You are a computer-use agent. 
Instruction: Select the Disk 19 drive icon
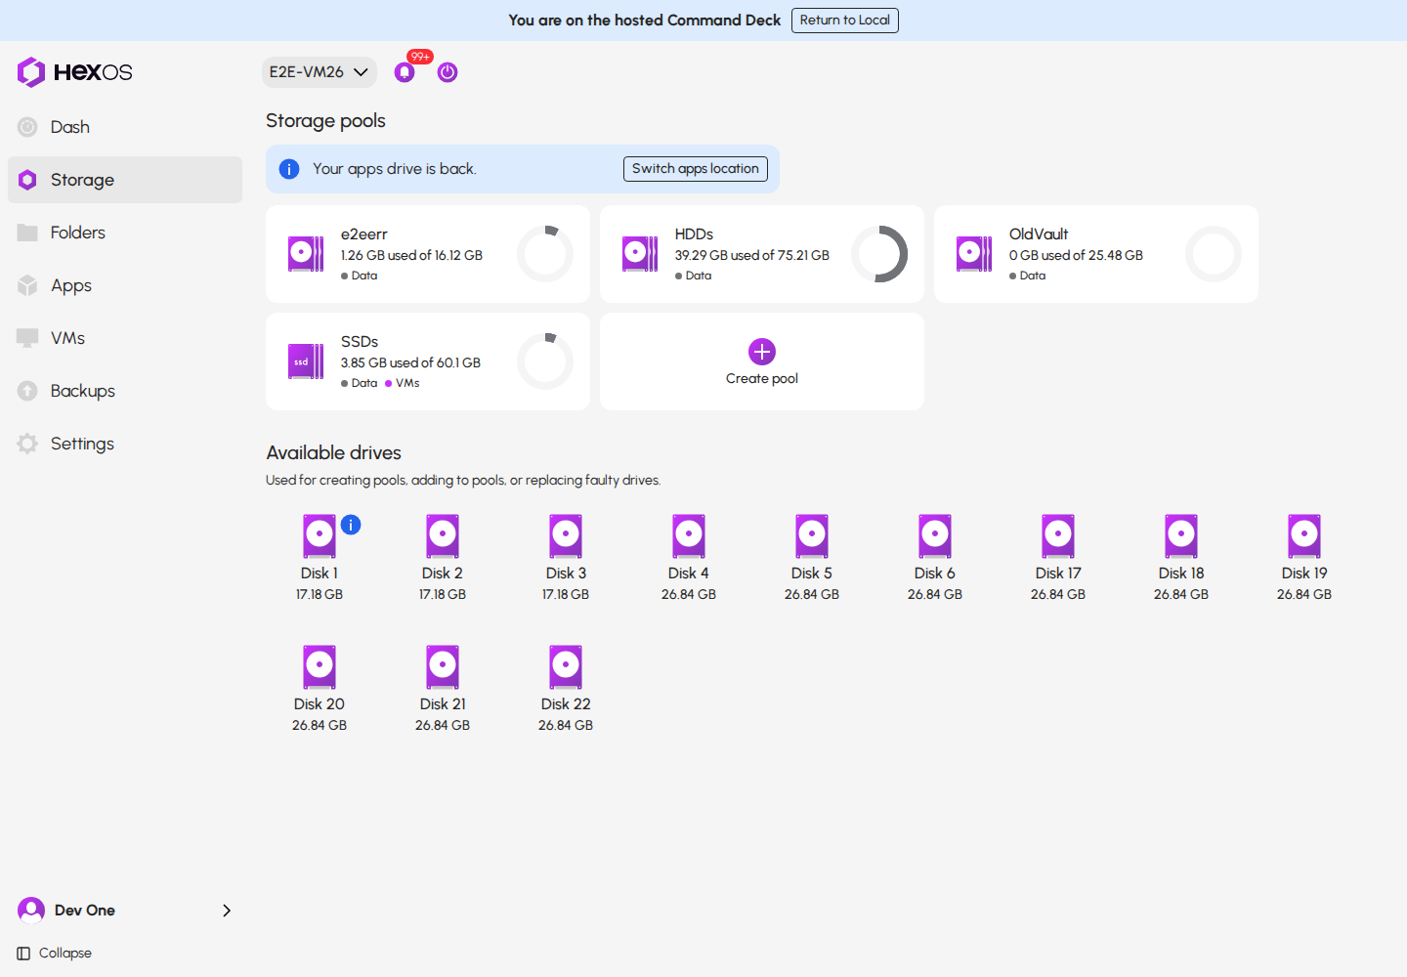(1304, 536)
